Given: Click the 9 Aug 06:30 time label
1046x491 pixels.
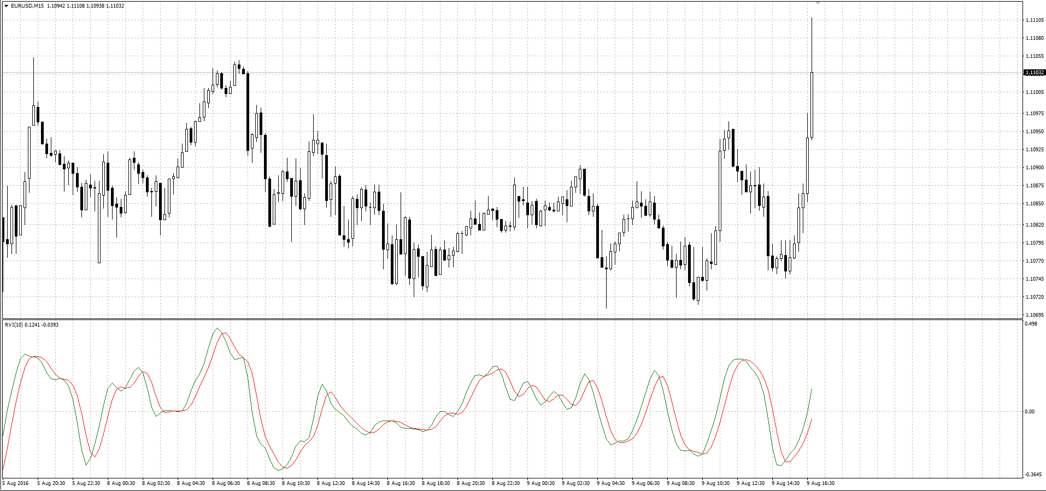Looking at the screenshot, I should (646, 483).
